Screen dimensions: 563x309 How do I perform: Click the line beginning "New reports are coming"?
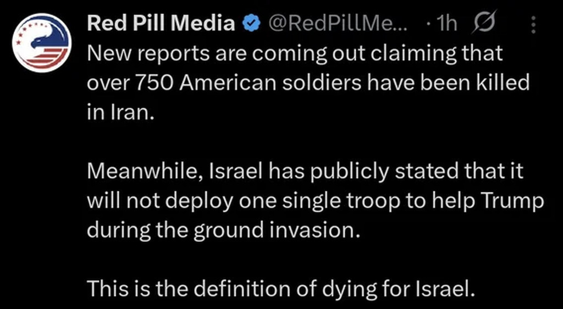point(295,53)
